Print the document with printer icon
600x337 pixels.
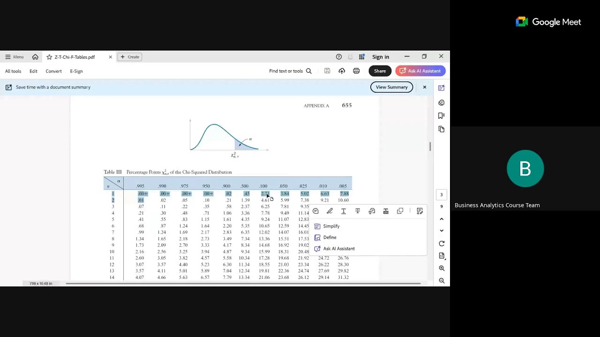356,71
